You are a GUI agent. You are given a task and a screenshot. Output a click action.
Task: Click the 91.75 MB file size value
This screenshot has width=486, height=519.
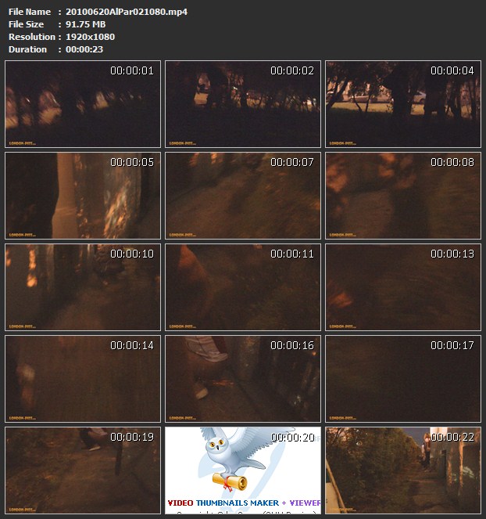point(86,24)
